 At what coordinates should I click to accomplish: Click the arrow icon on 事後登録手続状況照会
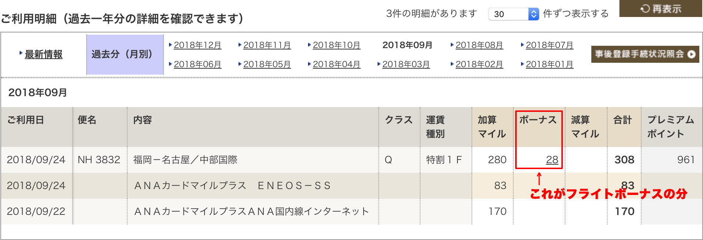(692, 54)
